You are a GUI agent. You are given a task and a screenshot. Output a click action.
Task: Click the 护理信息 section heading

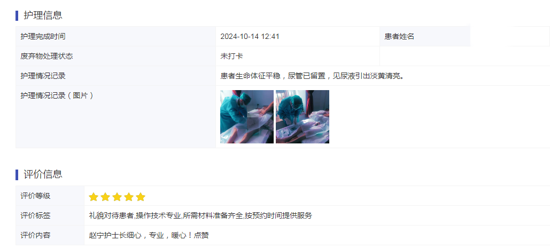(43, 15)
